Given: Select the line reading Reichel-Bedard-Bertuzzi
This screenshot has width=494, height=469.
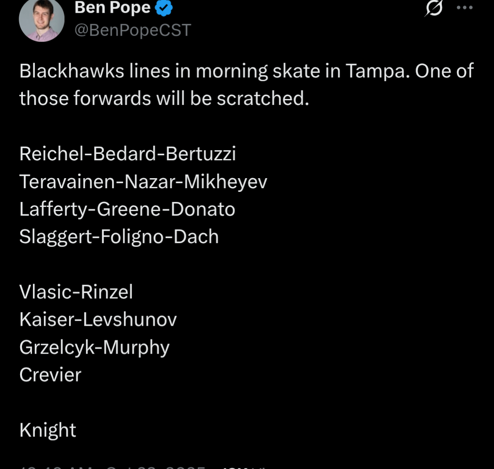Looking at the screenshot, I should click(x=127, y=154).
